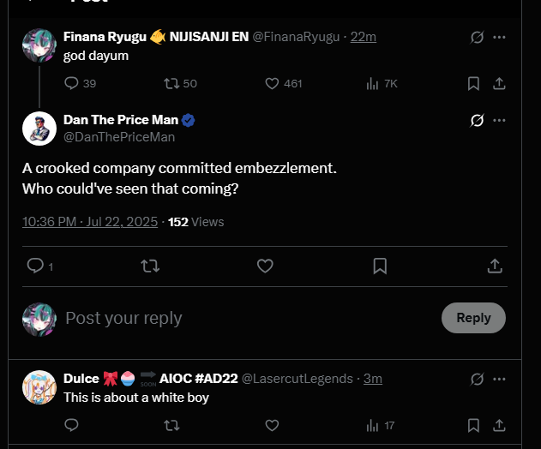Repost the crooked company embezzlement post

(150, 266)
